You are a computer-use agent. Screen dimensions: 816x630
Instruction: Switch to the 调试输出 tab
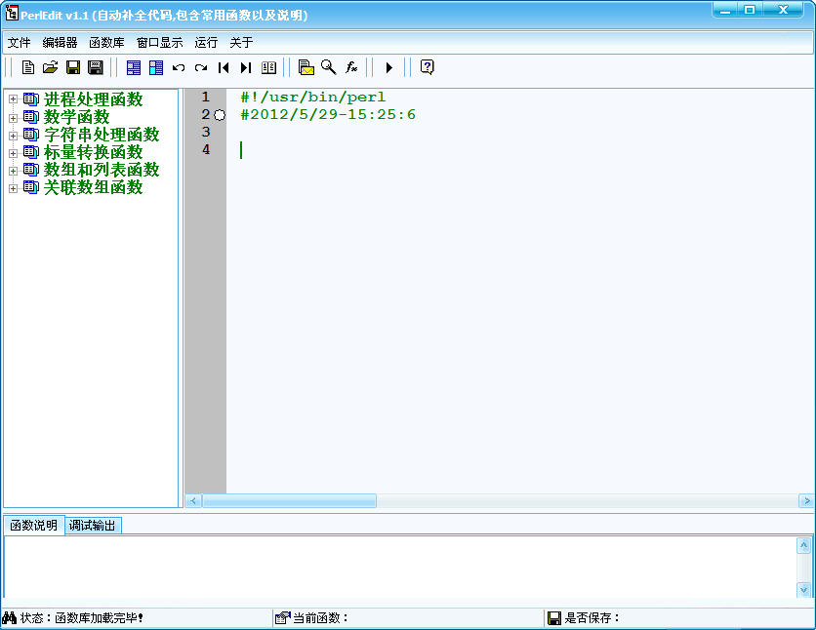(92, 526)
